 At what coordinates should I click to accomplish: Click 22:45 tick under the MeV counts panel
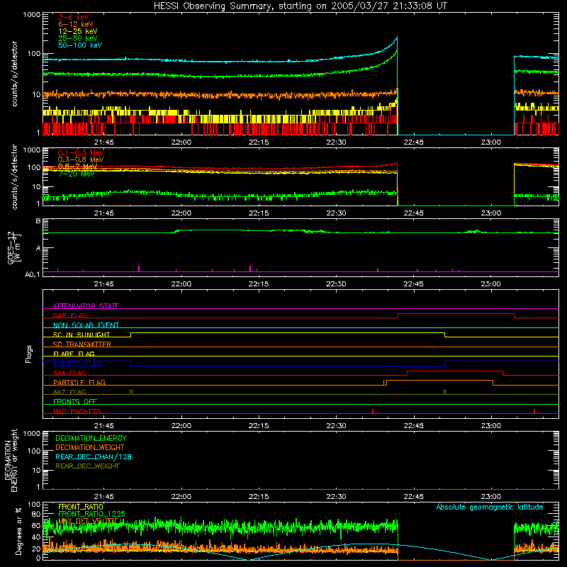coord(413,213)
